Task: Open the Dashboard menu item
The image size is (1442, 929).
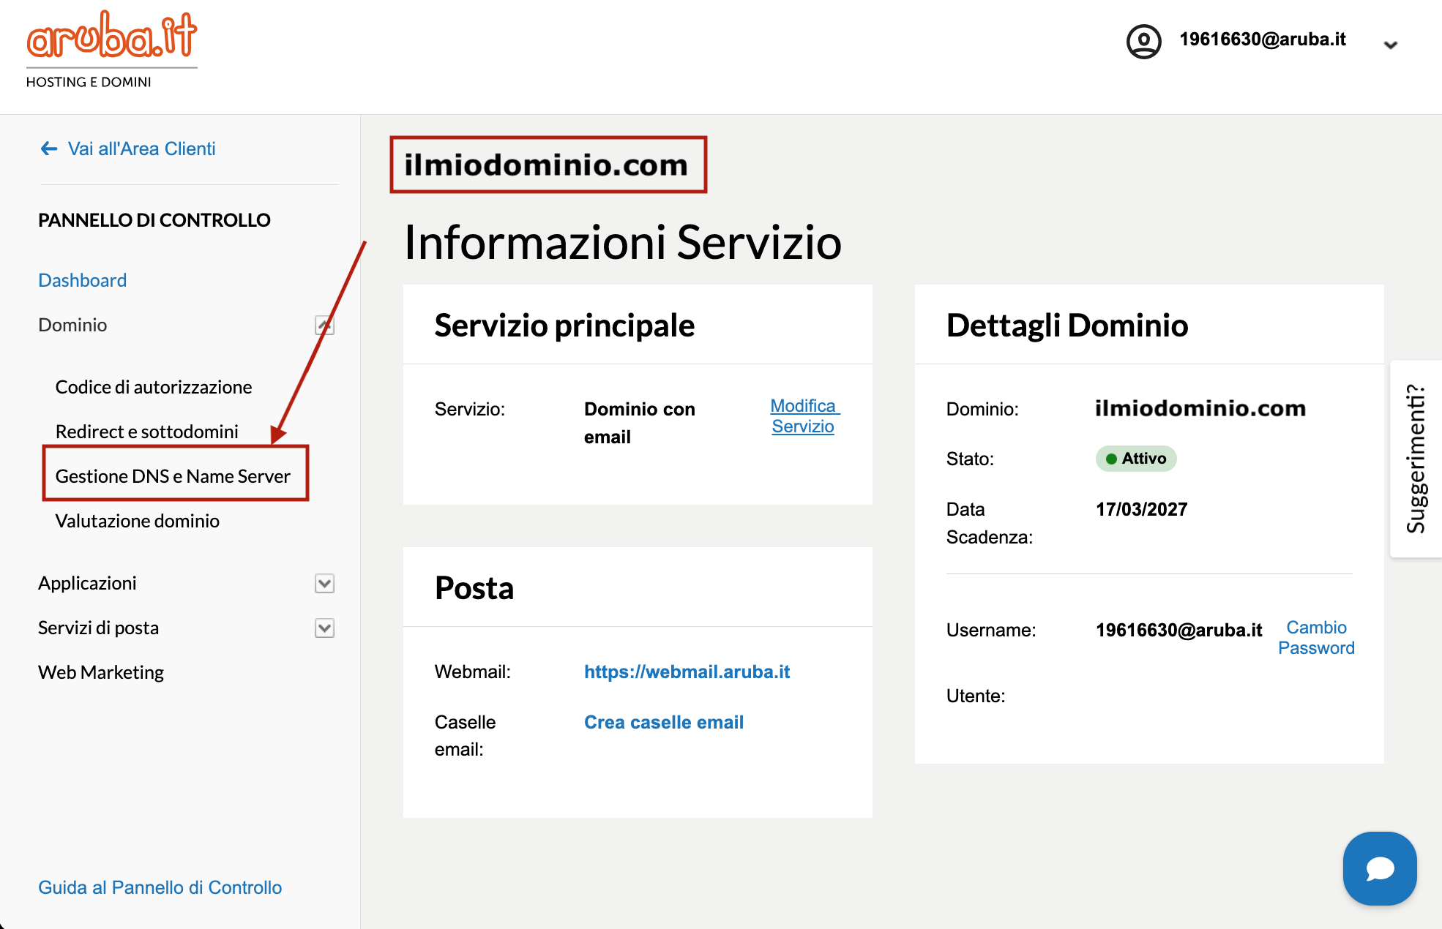Action: tap(82, 280)
